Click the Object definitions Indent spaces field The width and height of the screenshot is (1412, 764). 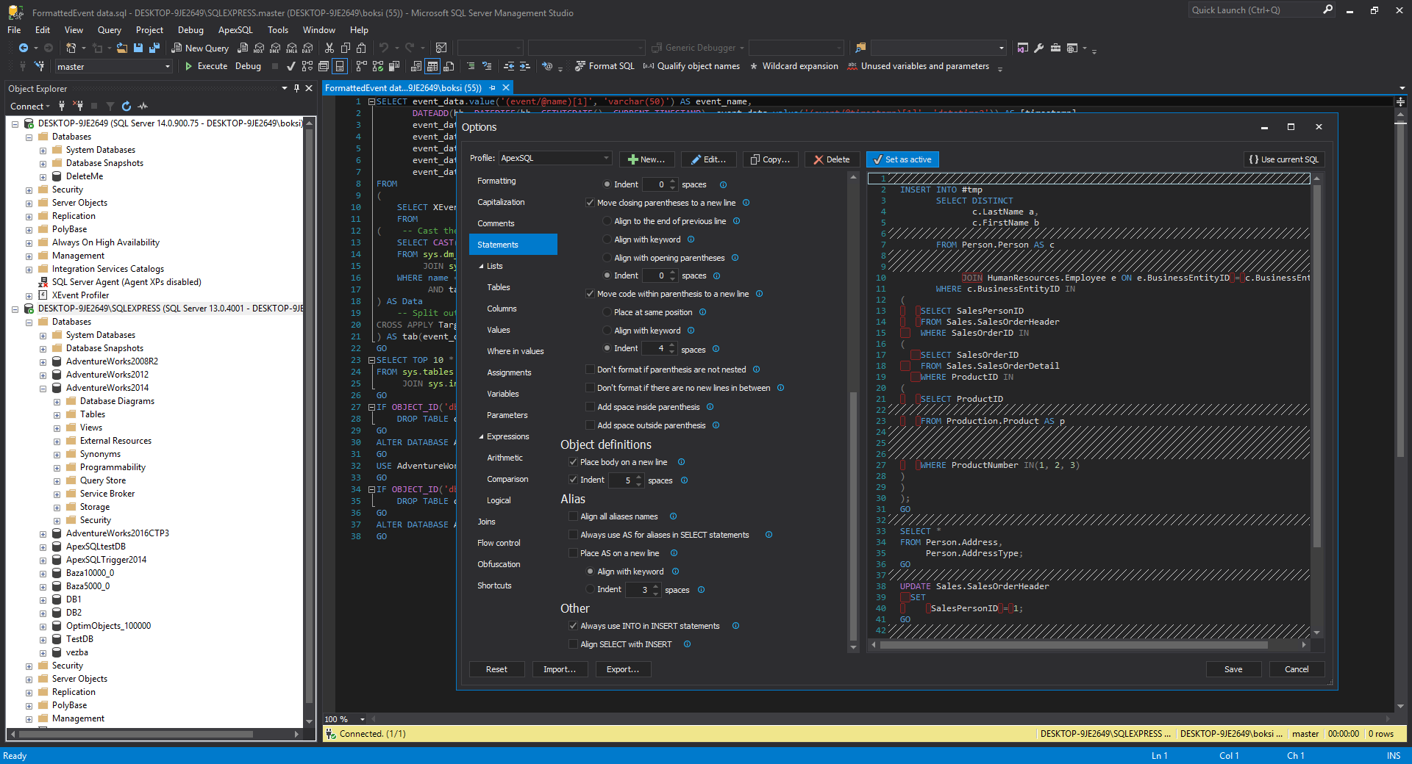[621, 480]
